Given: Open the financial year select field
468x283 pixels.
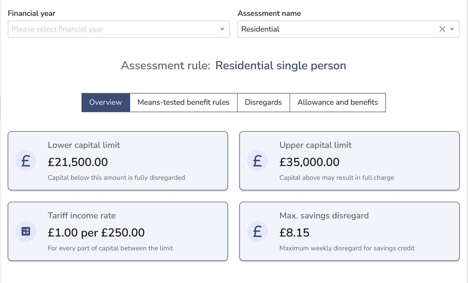Looking at the screenshot, I should [114, 29].
